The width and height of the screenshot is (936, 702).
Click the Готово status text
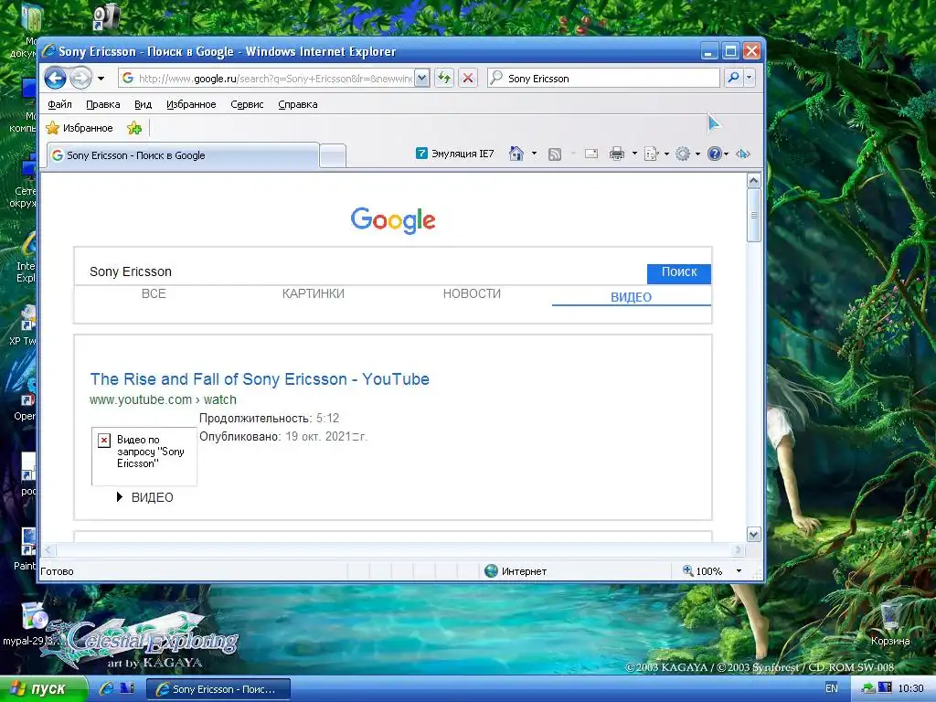(57, 571)
